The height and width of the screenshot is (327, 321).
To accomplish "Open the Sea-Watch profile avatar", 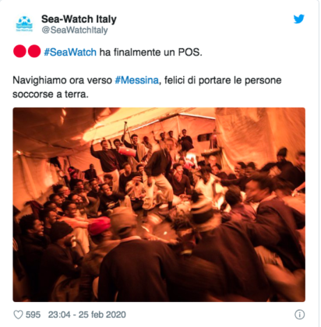I will [x=24, y=24].
